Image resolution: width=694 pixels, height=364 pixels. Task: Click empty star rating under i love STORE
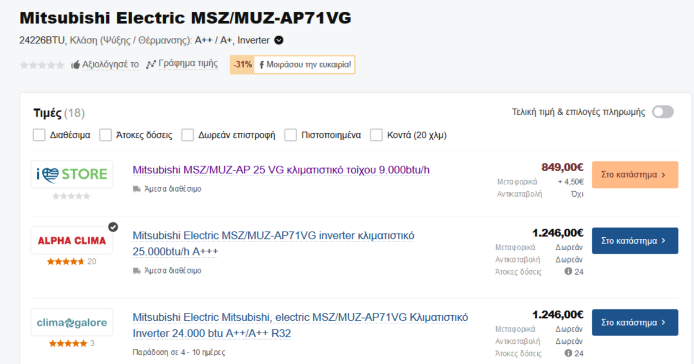pos(71,196)
